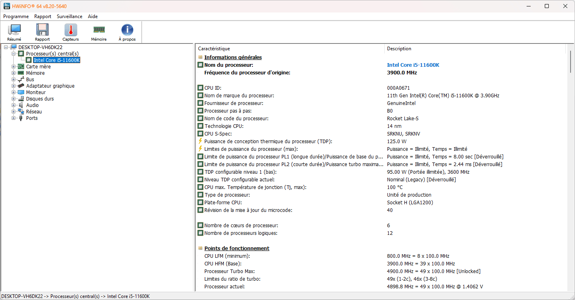575x300 pixels.
Task: Click the Disques durs tree icon
Action: pos(21,99)
